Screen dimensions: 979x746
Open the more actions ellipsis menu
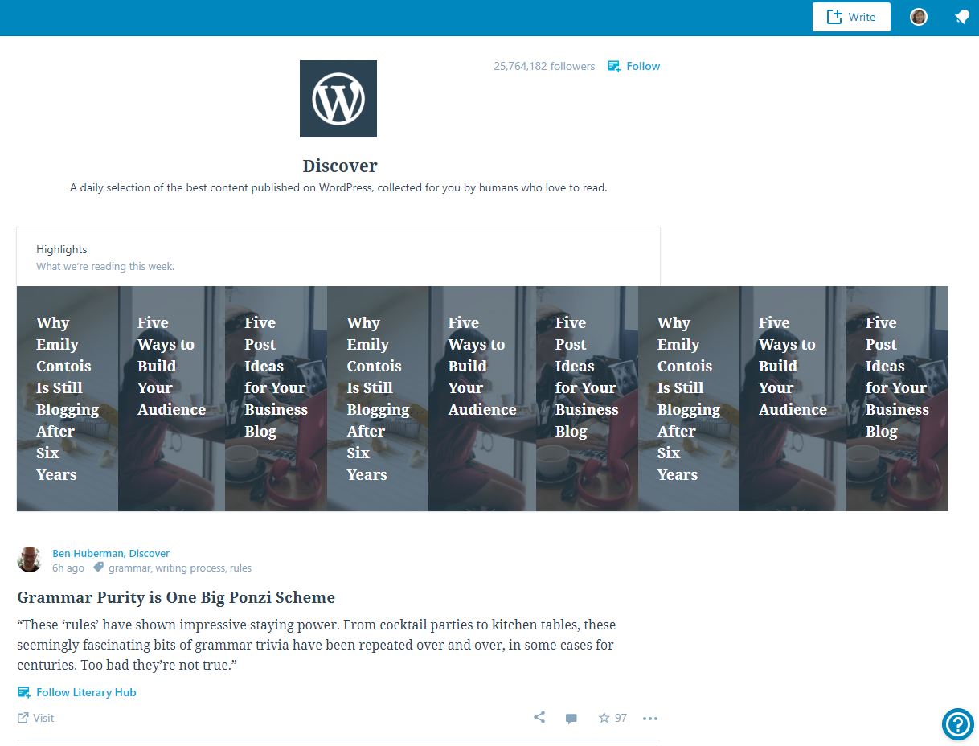650,718
